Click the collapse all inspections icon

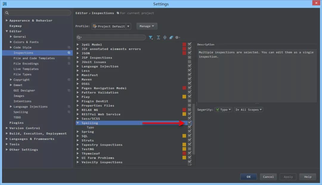[165, 38]
